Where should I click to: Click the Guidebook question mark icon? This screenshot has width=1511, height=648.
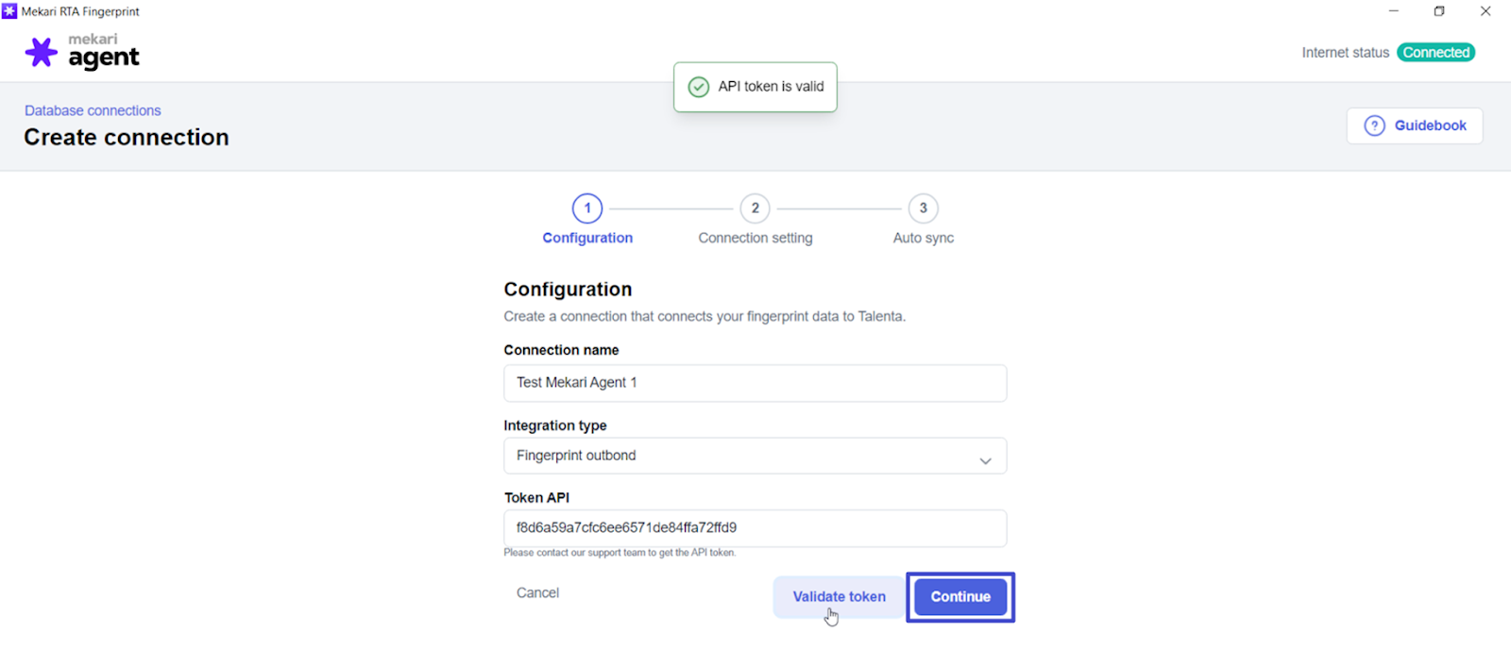(1375, 125)
